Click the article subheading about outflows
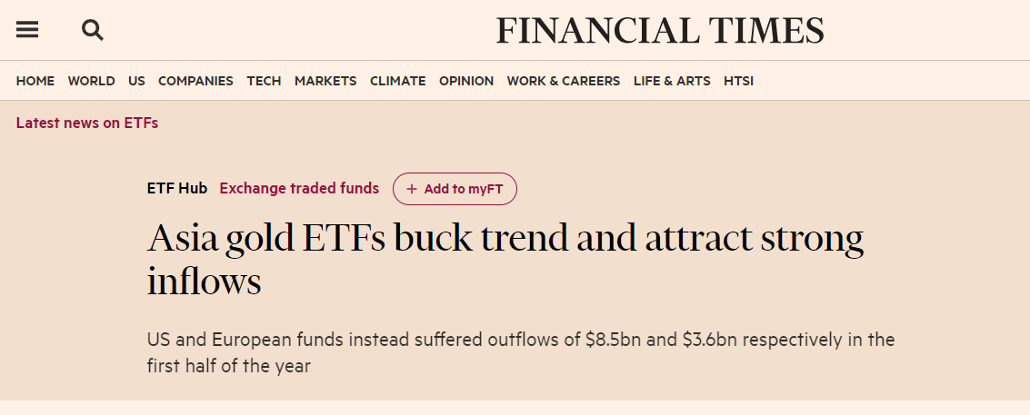 [520, 353]
